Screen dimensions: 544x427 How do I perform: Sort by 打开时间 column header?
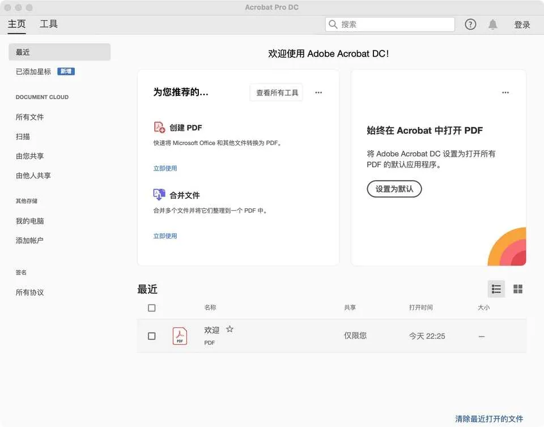pos(421,308)
